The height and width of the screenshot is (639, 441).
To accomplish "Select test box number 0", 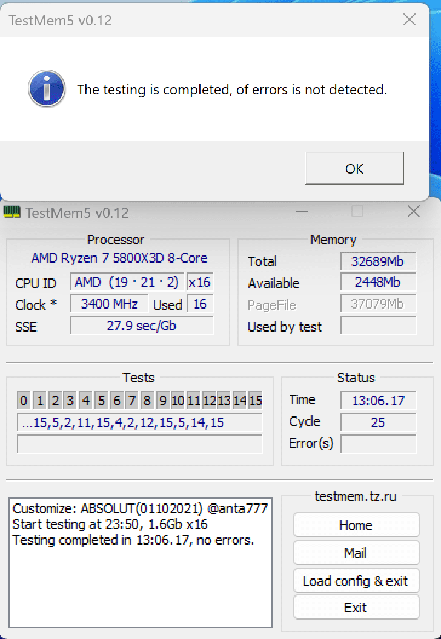I will point(24,401).
